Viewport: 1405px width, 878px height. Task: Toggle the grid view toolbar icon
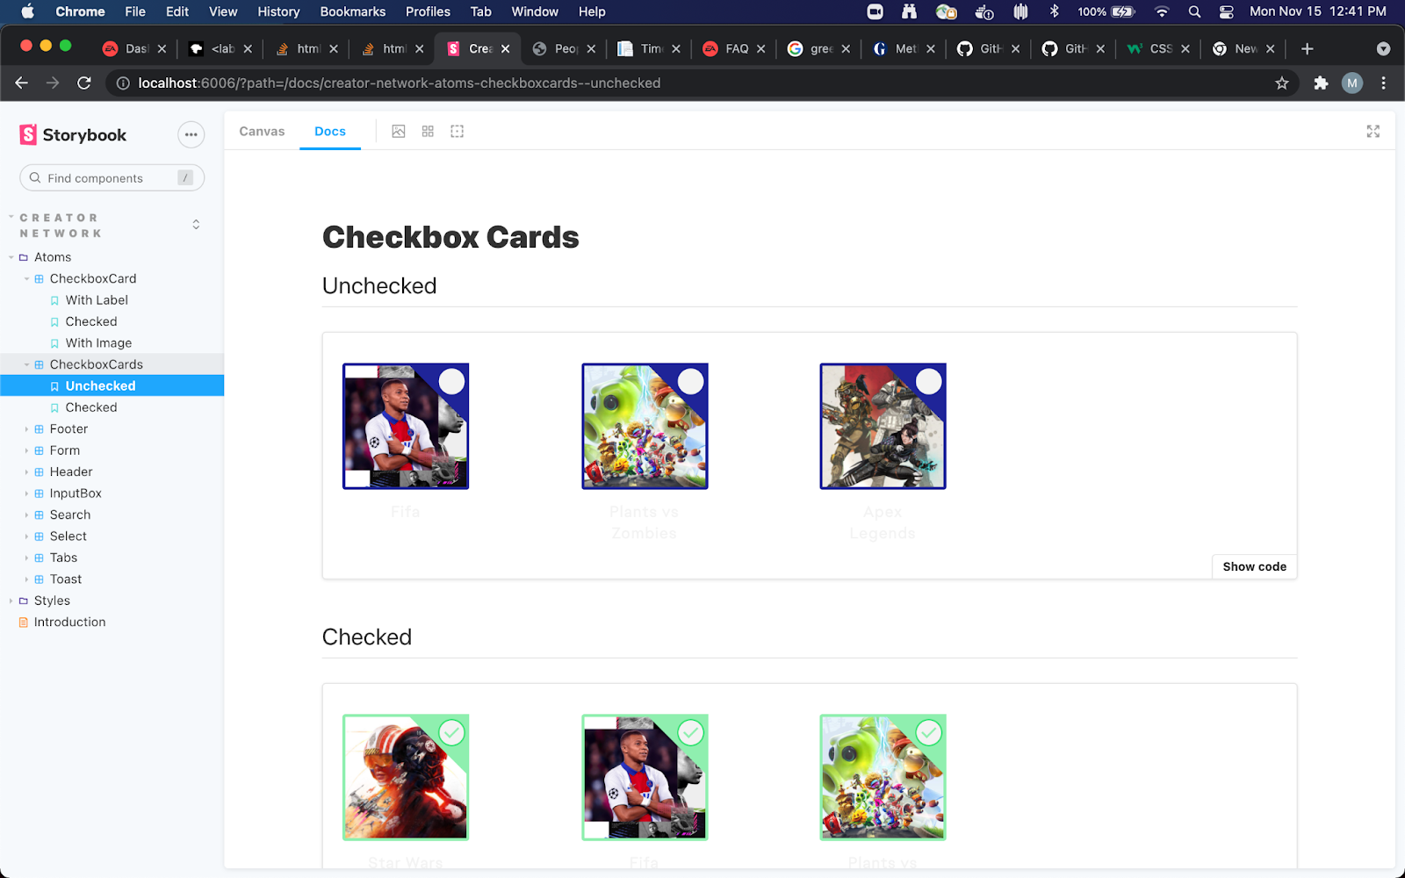(x=428, y=132)
